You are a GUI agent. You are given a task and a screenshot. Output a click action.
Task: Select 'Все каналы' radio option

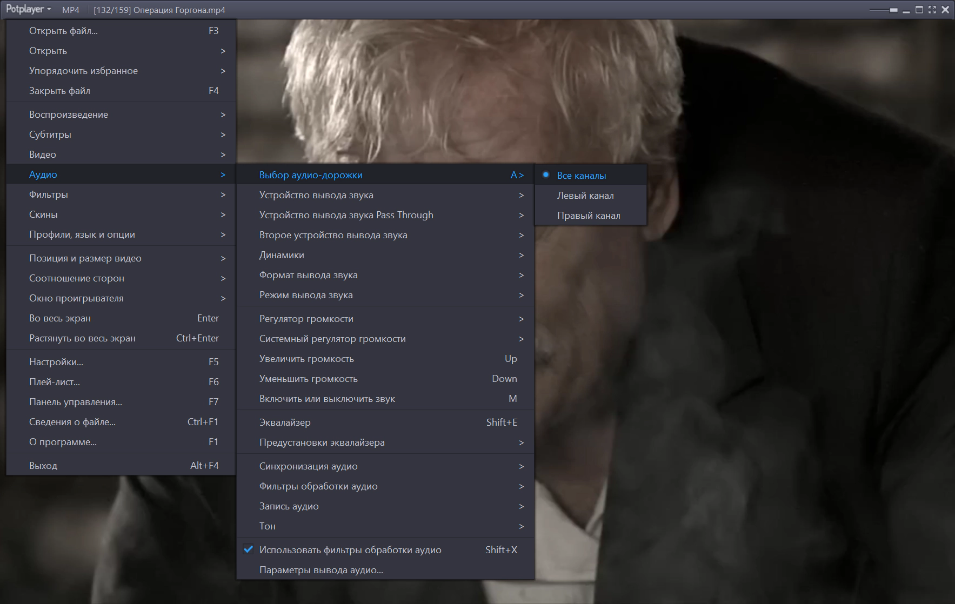pyautogui.click(x=591, y=176)
